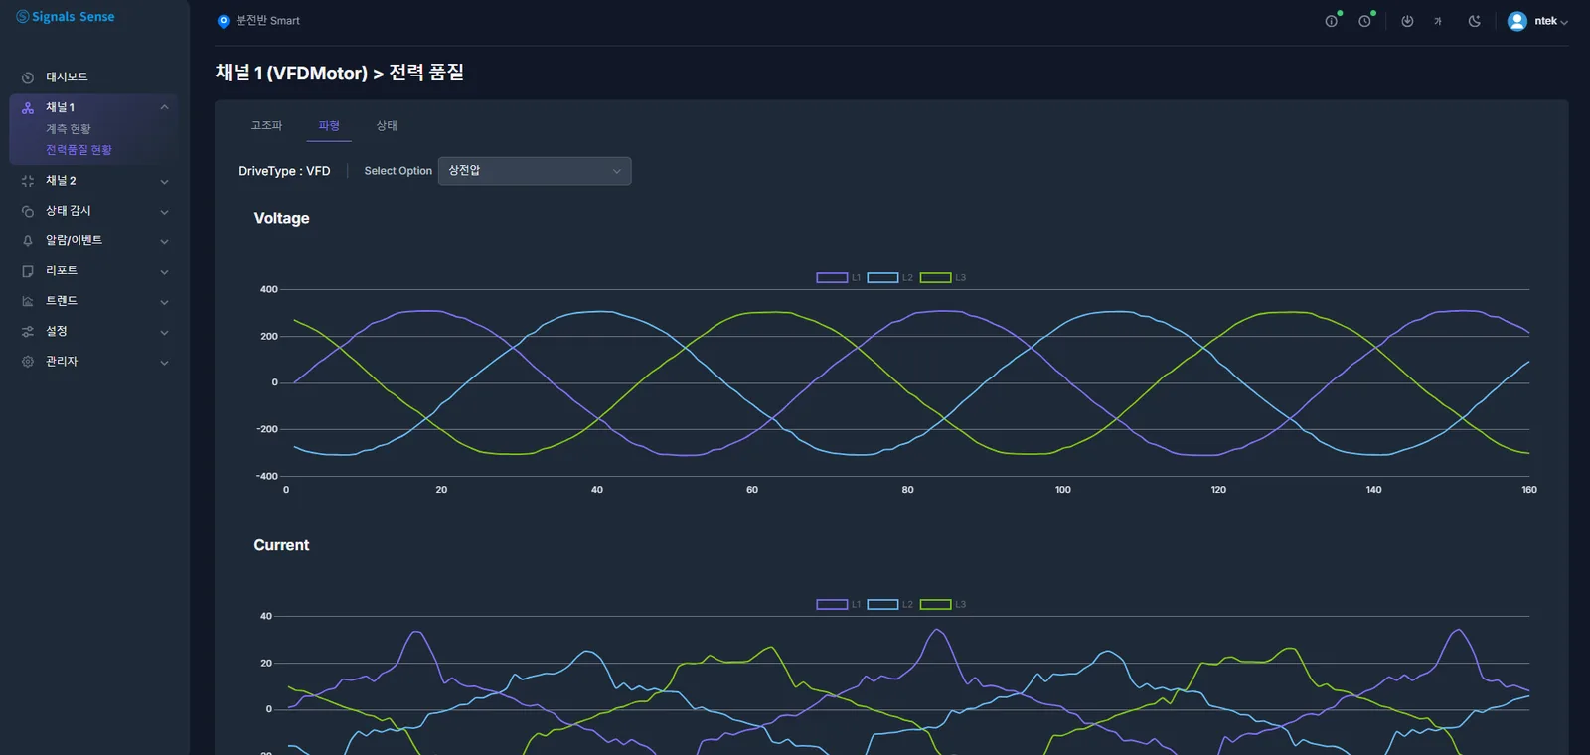Open the Select Option 상전압 dropdown

click(x=535, y=171)
